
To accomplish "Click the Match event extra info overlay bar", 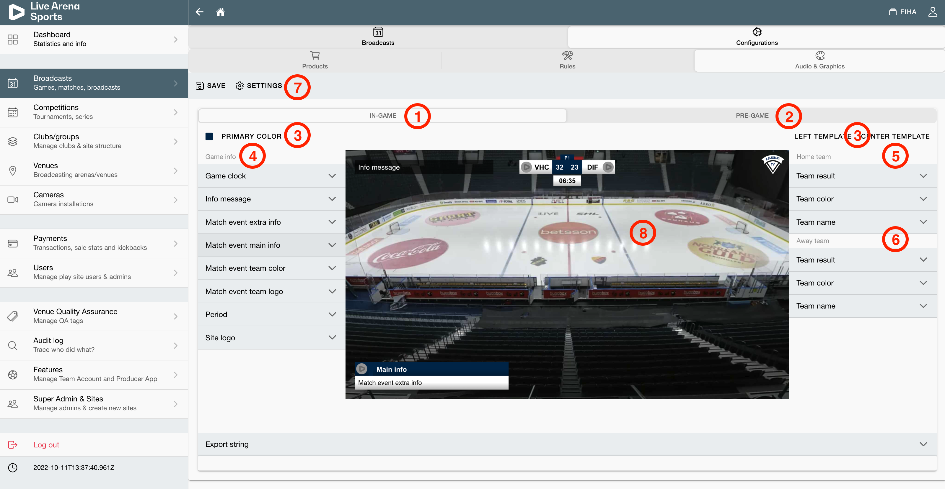I will coord(431,383).
